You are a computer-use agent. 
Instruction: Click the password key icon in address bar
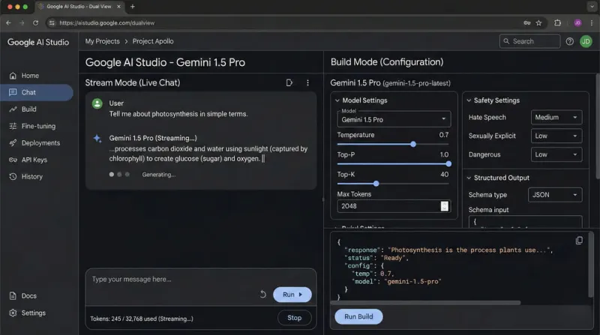[527, 23]
